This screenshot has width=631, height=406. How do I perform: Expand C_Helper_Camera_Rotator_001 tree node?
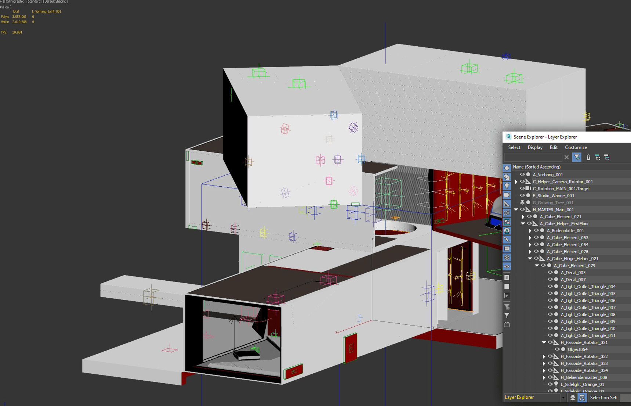[x=516, y=182]
